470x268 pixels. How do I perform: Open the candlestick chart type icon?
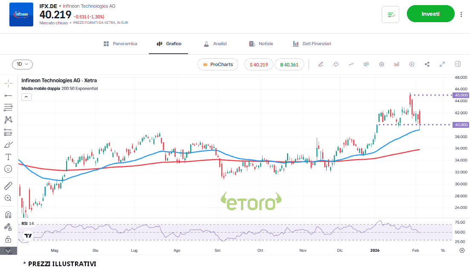366,64
